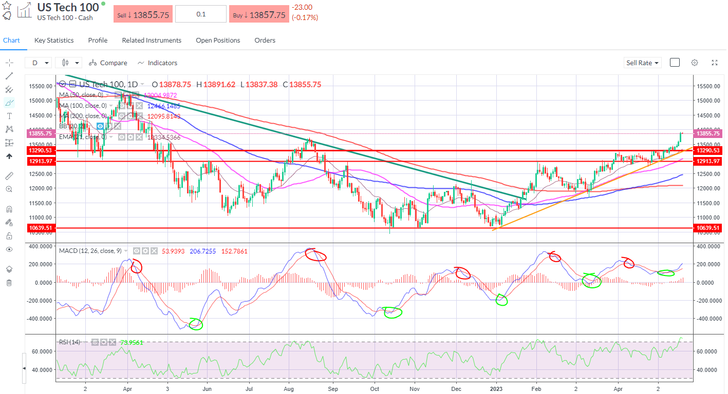Remove the MA (100, close, 0) indicator
Viewport: 728px width, 394px height.
point(138,106)
